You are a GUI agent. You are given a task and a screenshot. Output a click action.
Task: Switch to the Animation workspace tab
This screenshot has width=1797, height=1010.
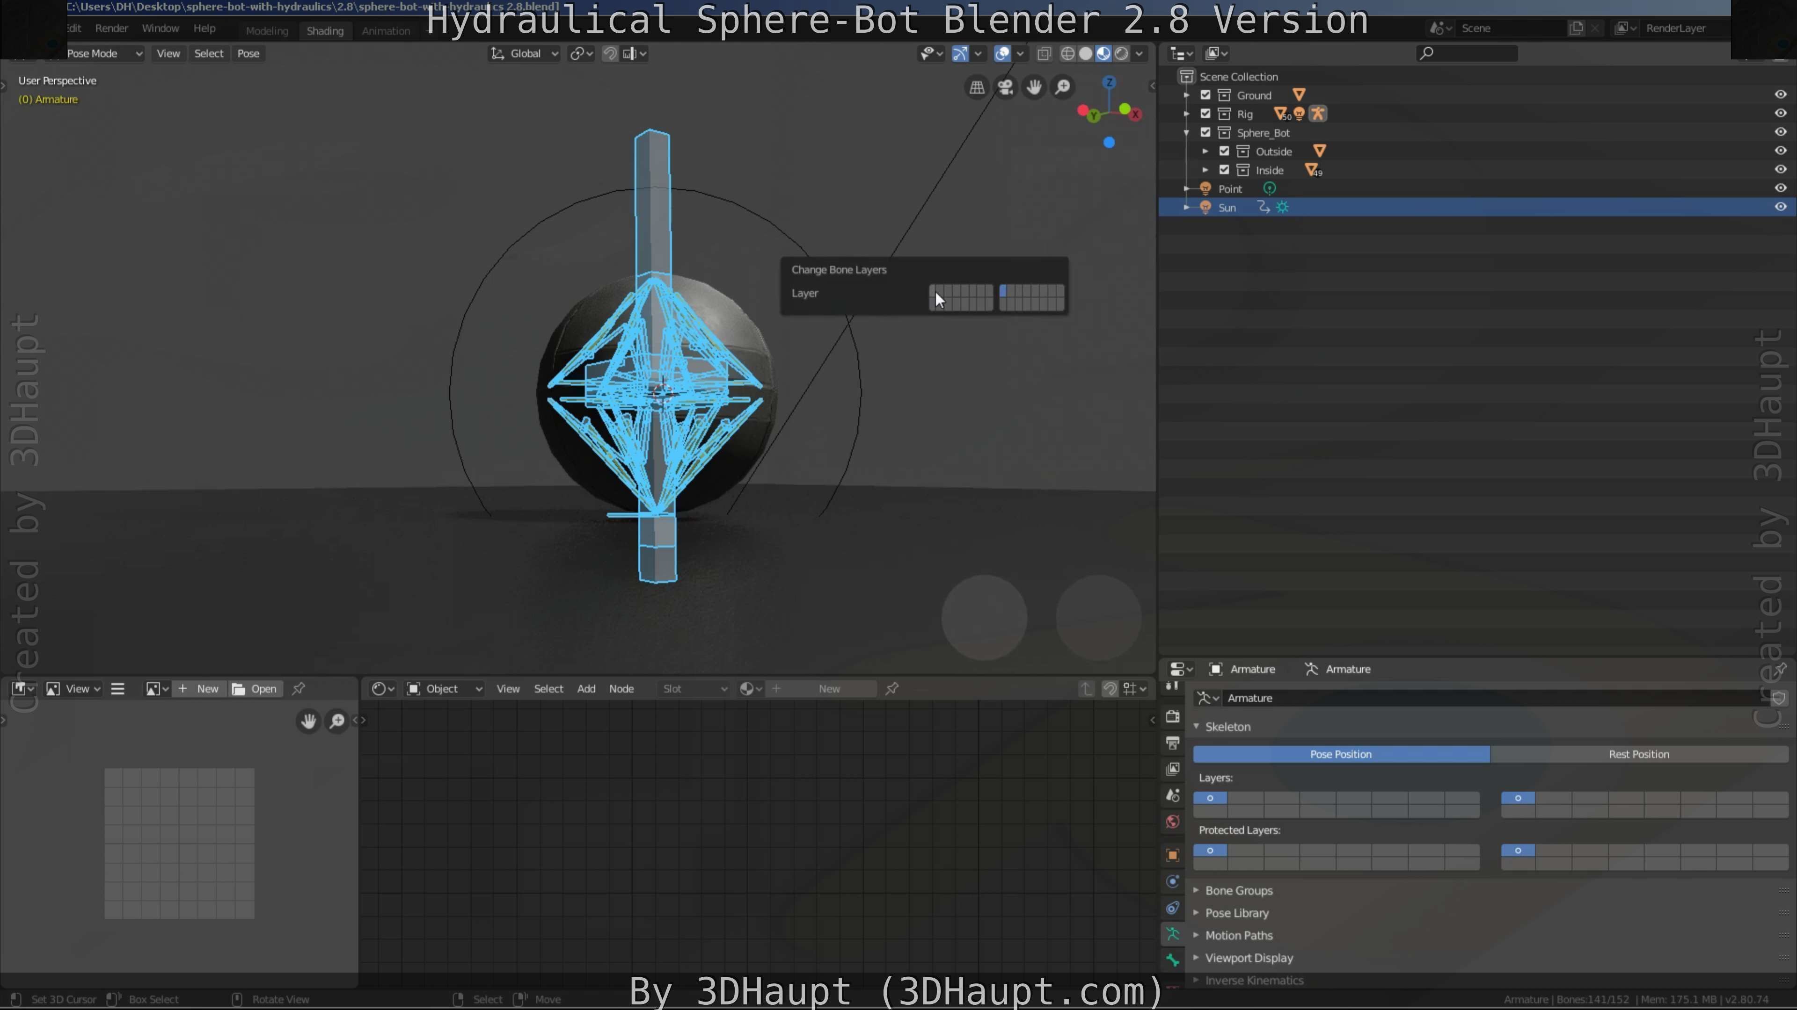386,31
